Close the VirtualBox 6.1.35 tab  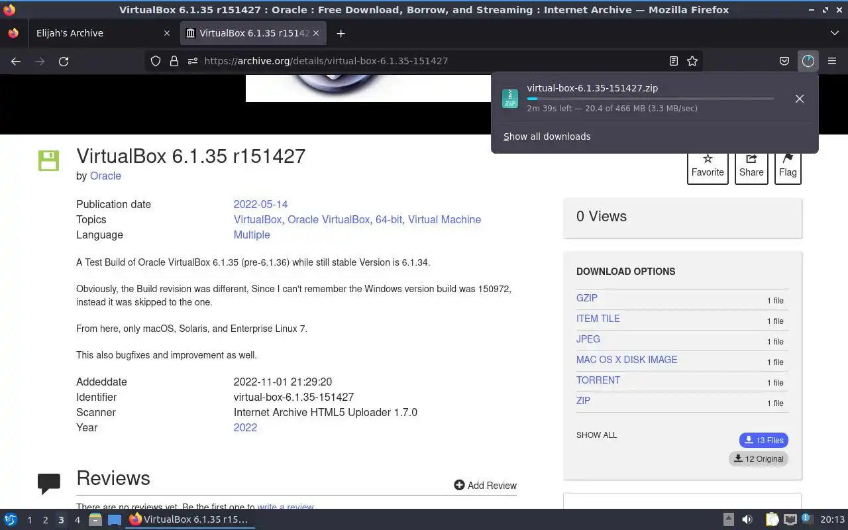click(316, 33)
